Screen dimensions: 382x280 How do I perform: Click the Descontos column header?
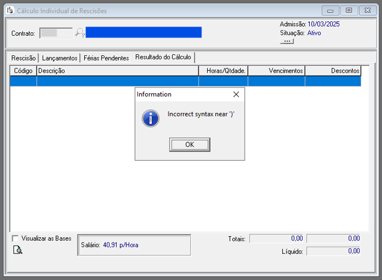333,71
